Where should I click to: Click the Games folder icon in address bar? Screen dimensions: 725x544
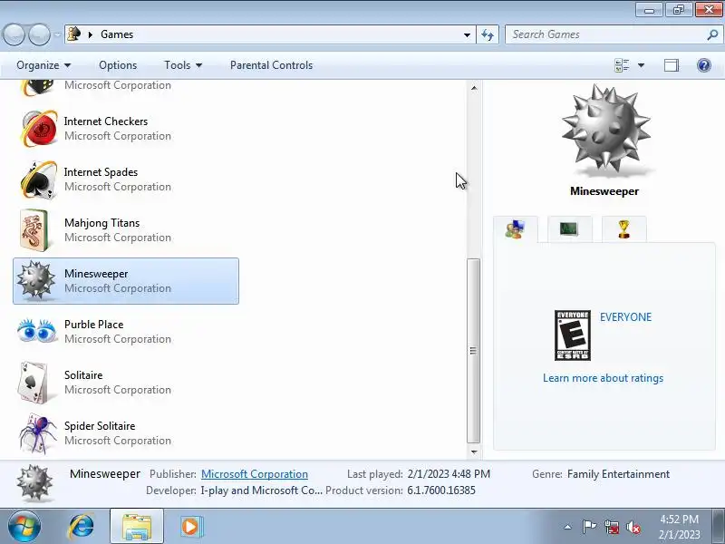pos(74,34)
